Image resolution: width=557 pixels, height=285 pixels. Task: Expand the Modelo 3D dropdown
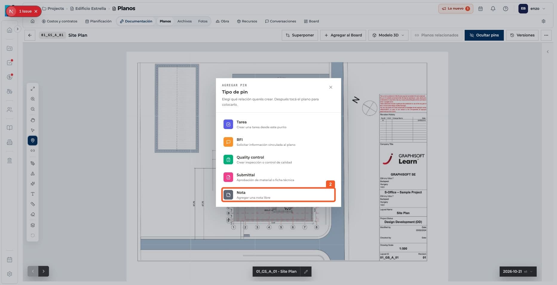tap(388, 35)
